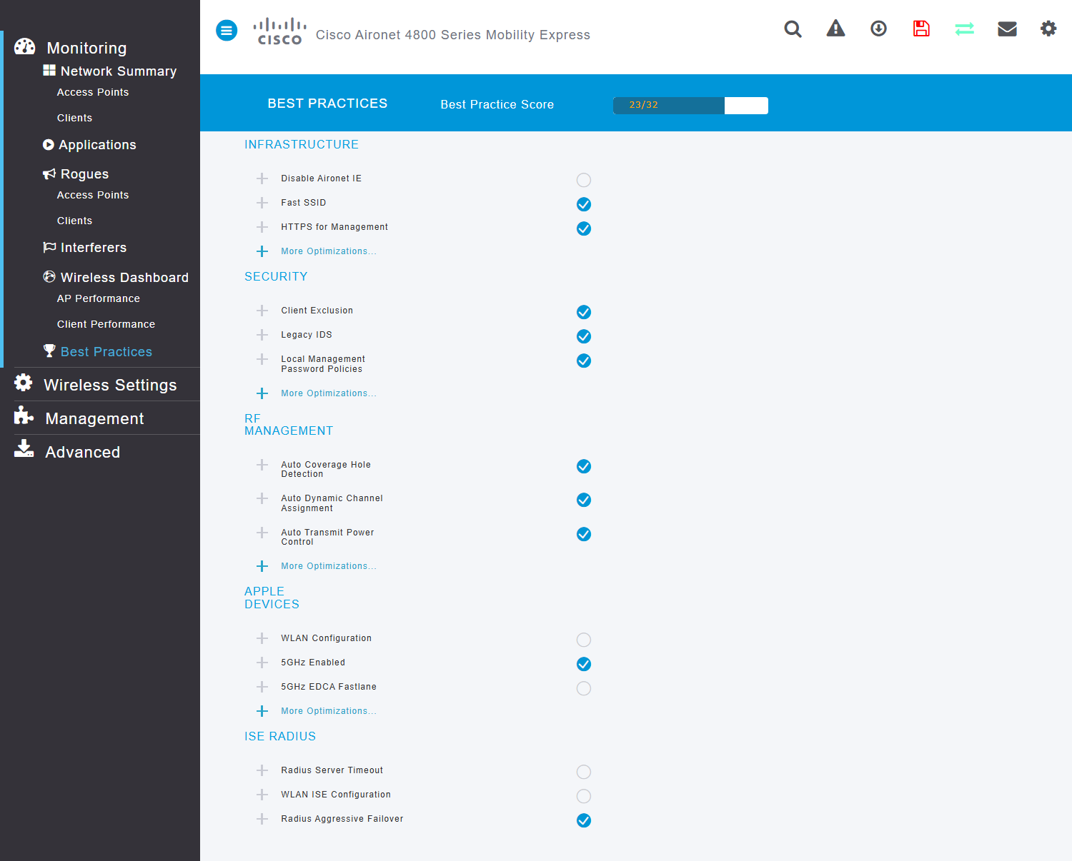This screenshot has height=861, width=1072.
Task: Enable the Disable Aironet IE best practice
Action: click(584, 180)
